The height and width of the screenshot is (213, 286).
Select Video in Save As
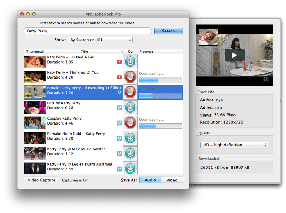[172, 180]
